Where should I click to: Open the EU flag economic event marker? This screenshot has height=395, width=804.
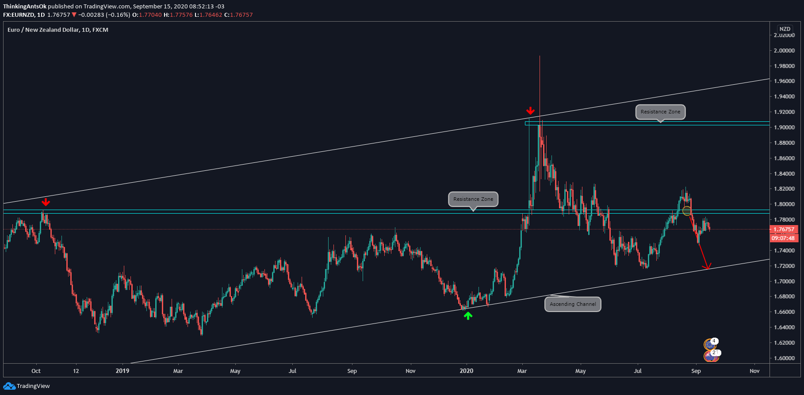tap(710, 345)
